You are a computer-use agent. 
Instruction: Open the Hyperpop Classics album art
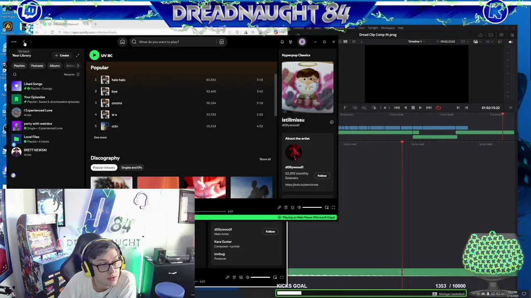coord(307,87)
